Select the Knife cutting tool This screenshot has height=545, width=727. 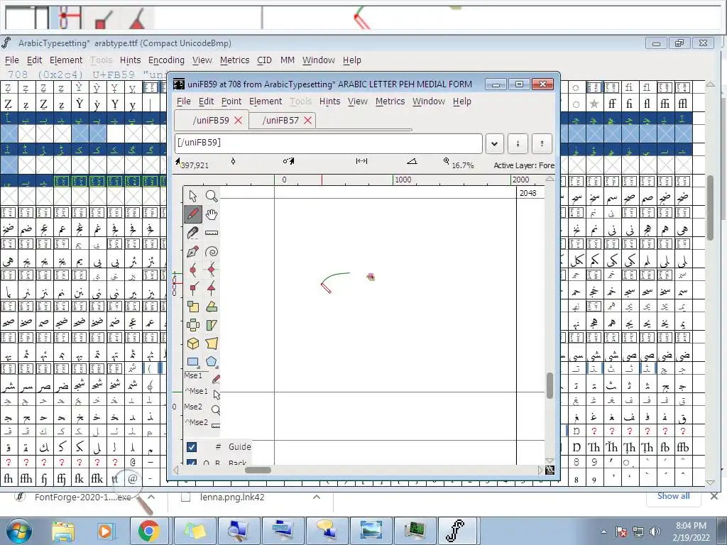tap(193, 233)
